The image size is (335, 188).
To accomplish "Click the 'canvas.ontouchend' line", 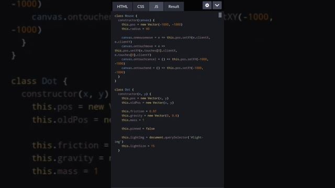I will coord(162,68).
